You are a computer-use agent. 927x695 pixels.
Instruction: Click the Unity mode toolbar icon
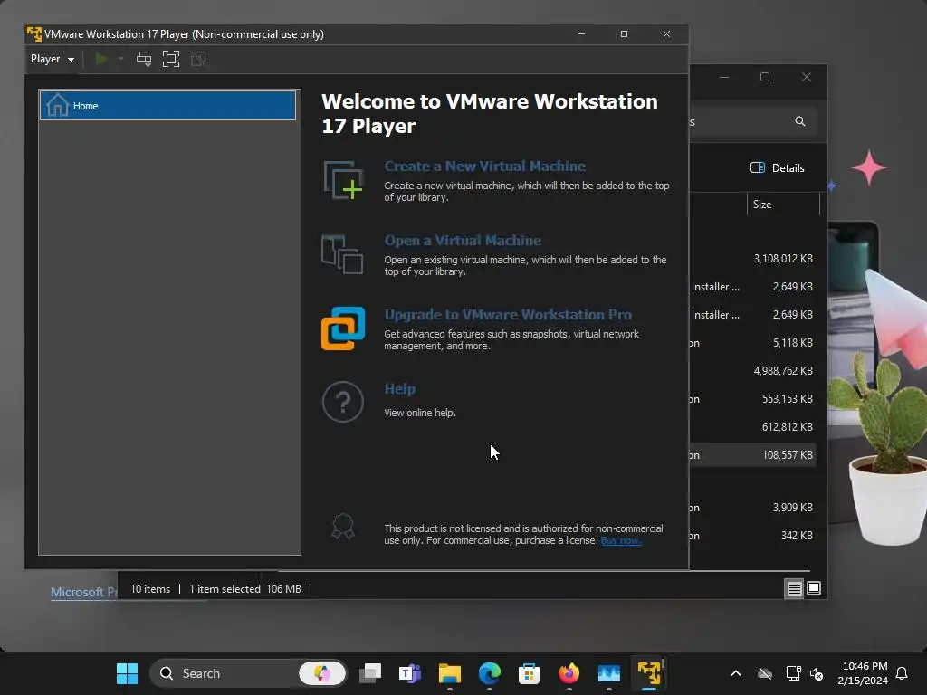click(198, 59)
